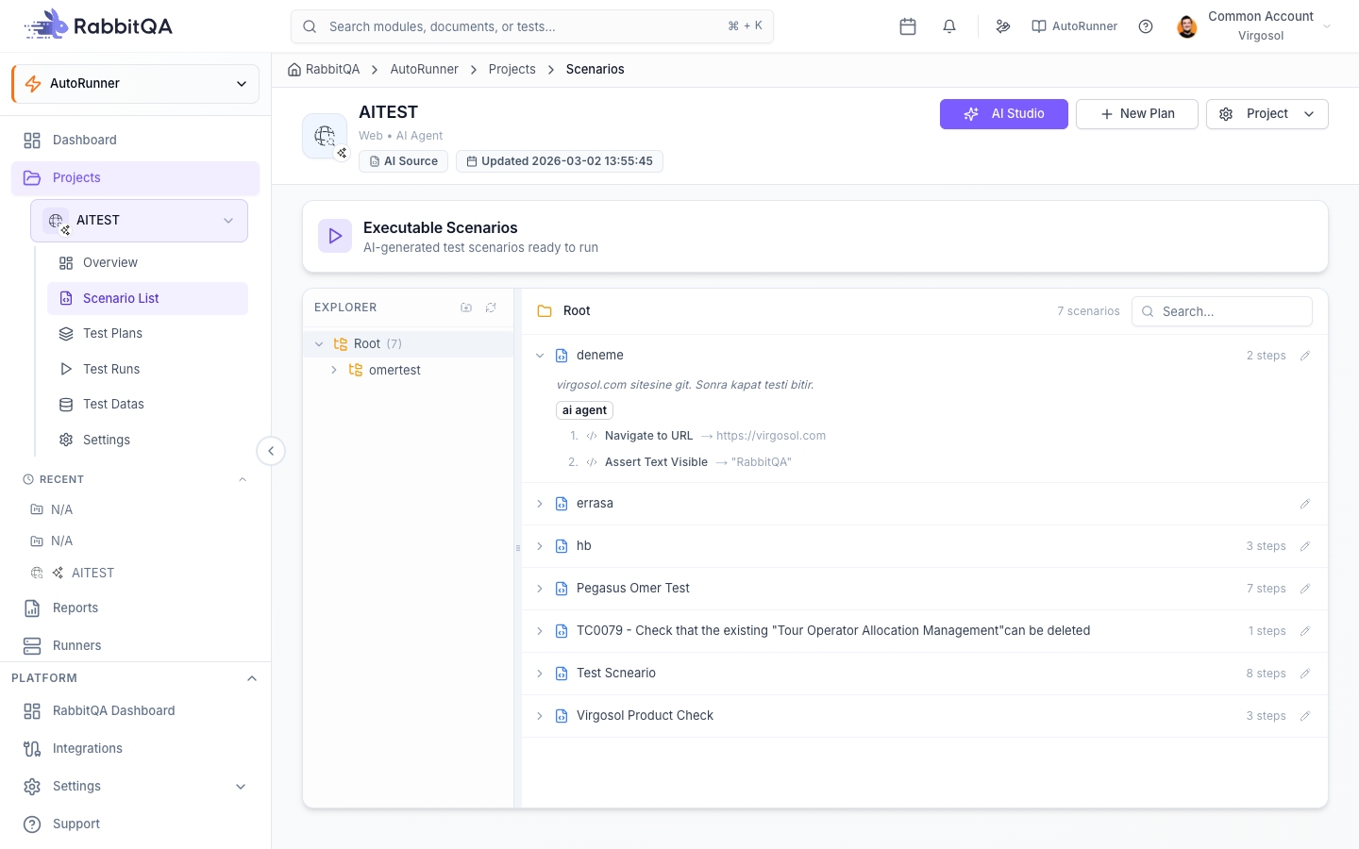The image size is (1359, 849).
Task: Open the AutoRunner module dropdown
Action: [x=135, y=83]
